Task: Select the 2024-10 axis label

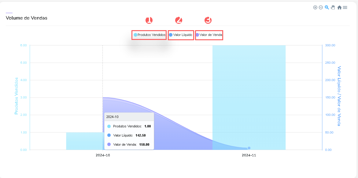Action: pyautogui.click(x=102, y=155)
